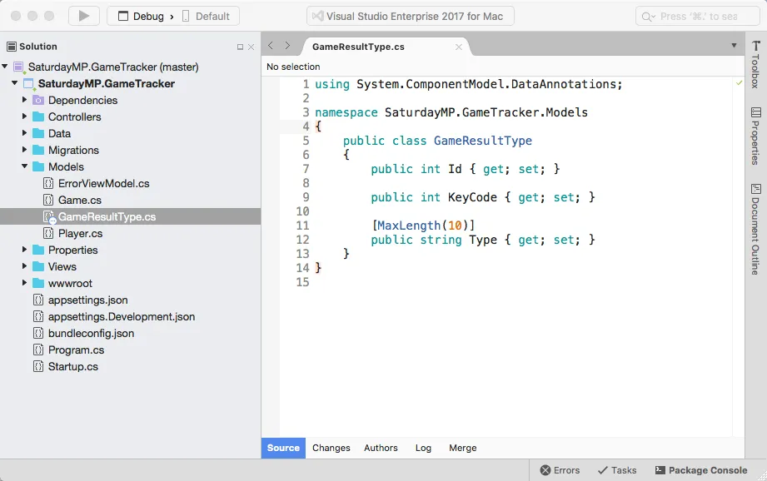
Task: Click the Visual Studio status area
Action: click(410, 16)
